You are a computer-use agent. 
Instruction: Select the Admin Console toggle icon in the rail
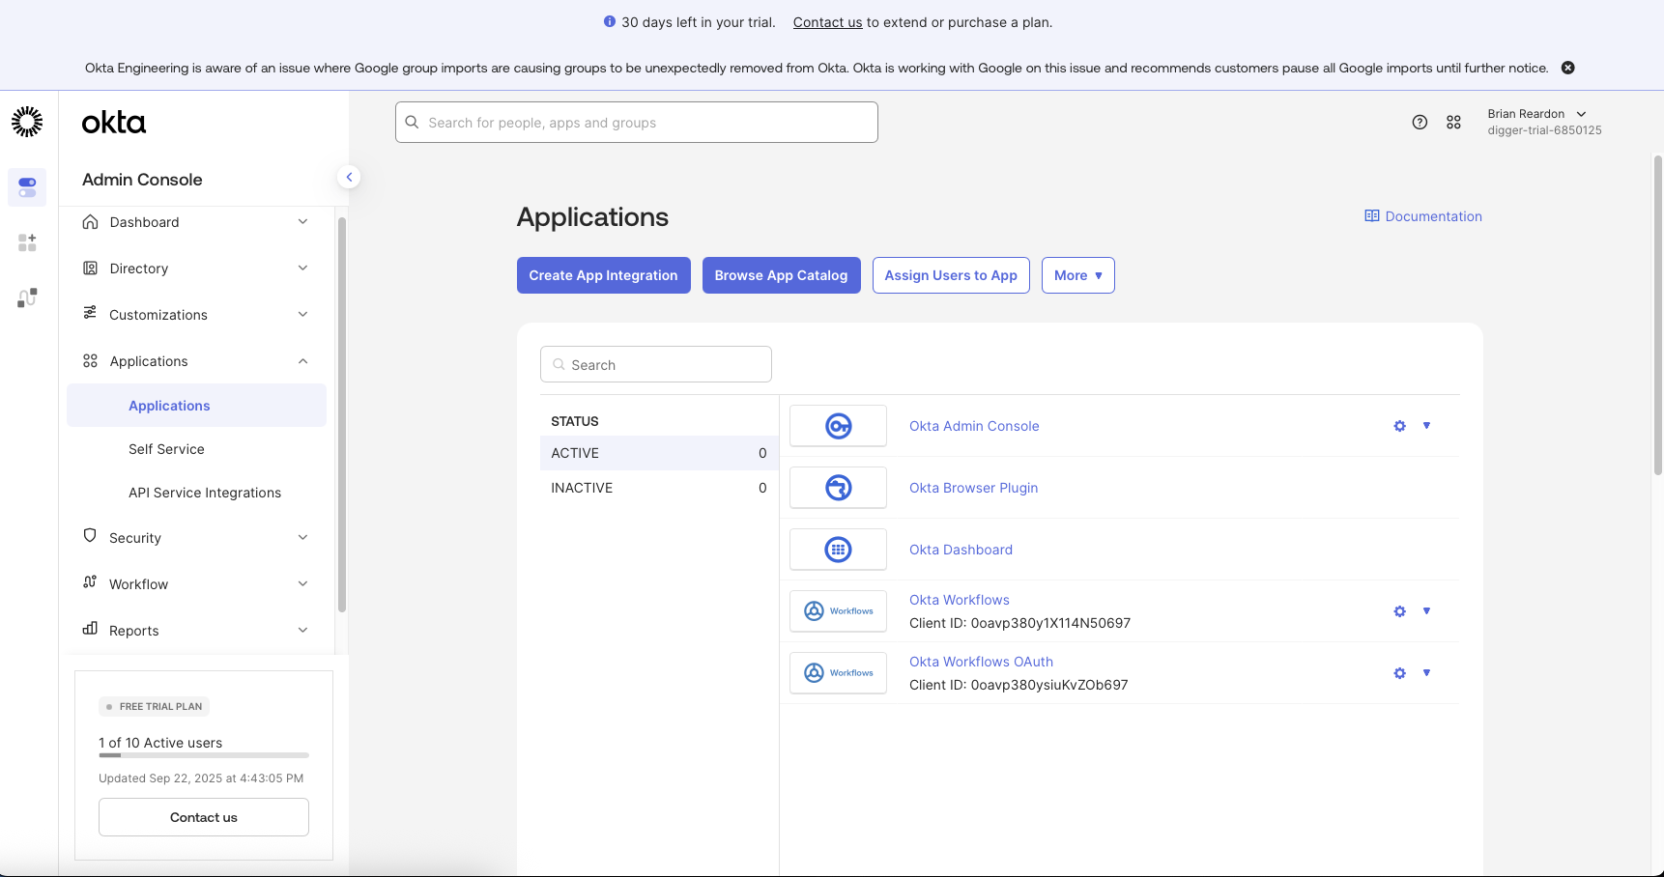(26, 187)
